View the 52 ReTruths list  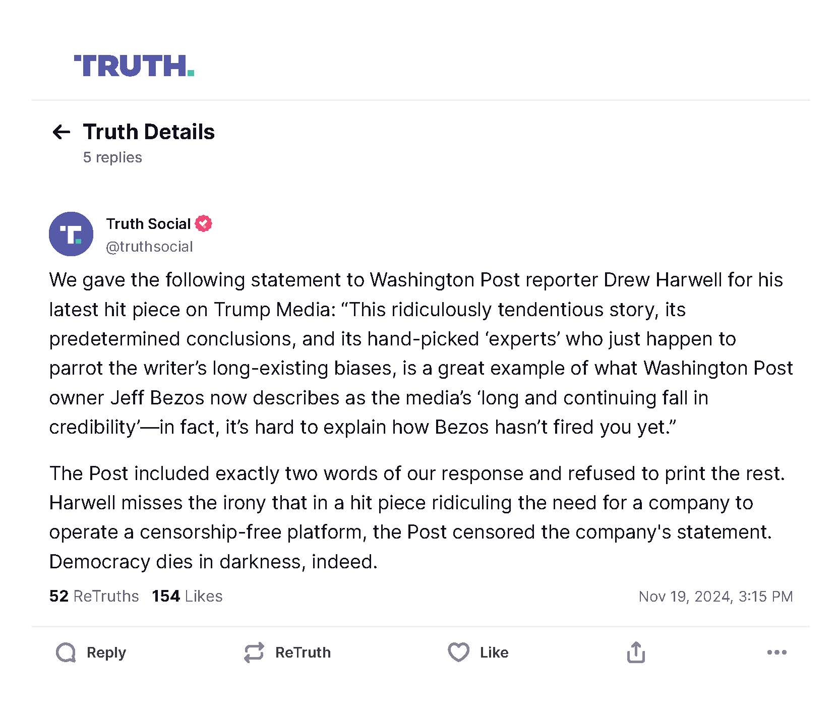point(94,596)
